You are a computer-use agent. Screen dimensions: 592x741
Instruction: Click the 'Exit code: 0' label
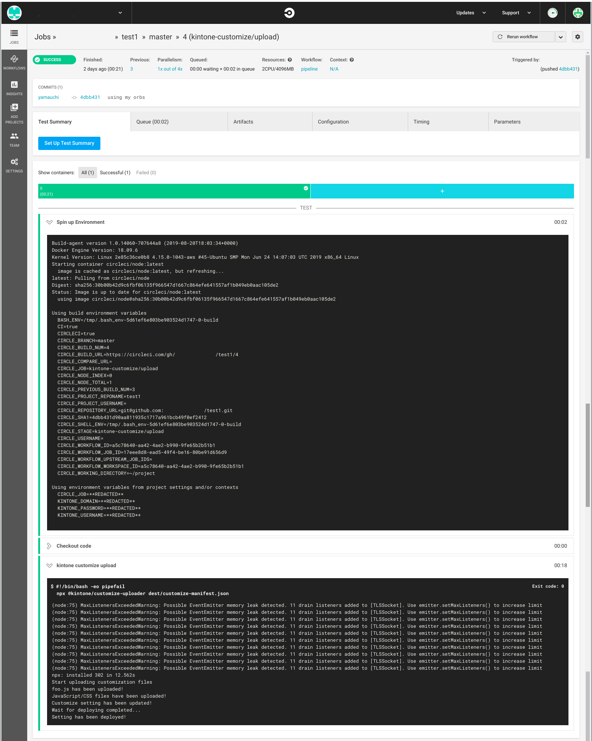pos(548,586)
